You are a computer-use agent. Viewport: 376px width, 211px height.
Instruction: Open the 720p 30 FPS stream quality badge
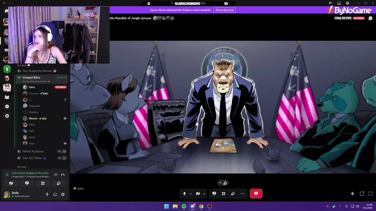pyautogui.click(x=343, y=18)
